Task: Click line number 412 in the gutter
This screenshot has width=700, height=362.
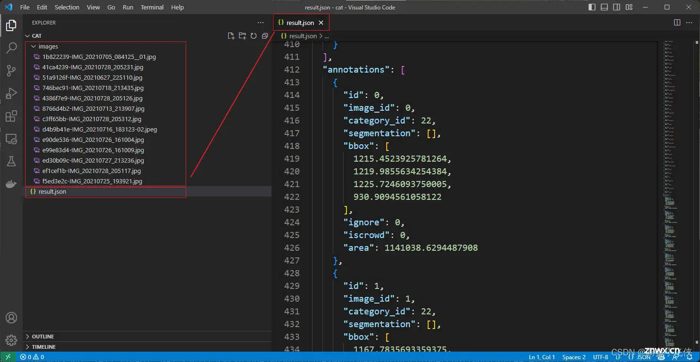Action: [292, 70]
